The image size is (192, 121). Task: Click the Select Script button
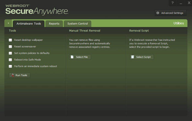pos(142,57)
